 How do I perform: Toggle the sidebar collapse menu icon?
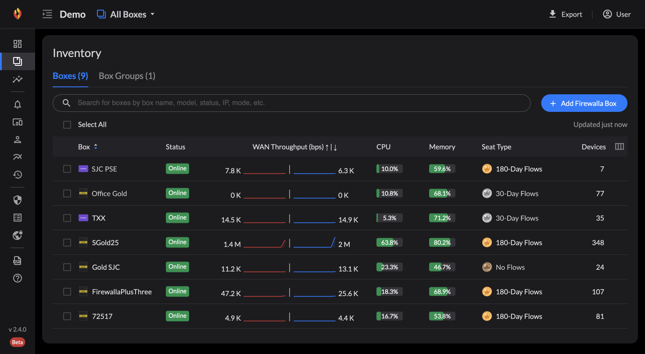coord(47,14)
